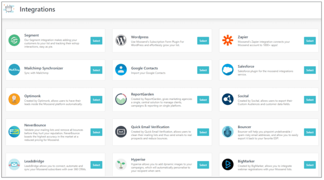This screenshot has width=324, height=180.
Task: Select the LeadsBridge integration
Action: 96,165
